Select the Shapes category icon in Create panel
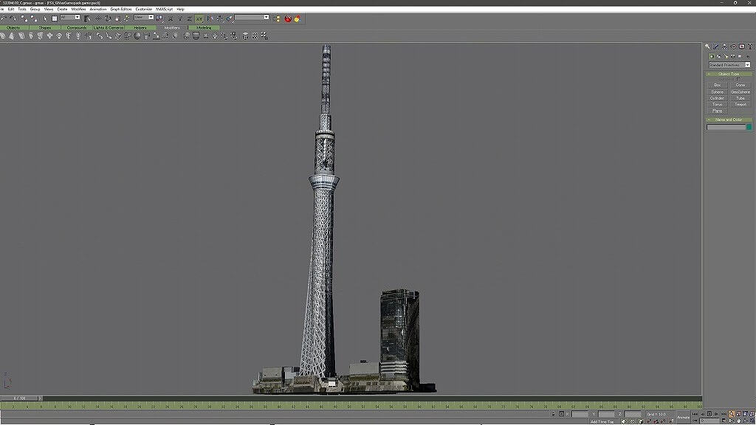The image size is (756, 425). pos(719,56)
